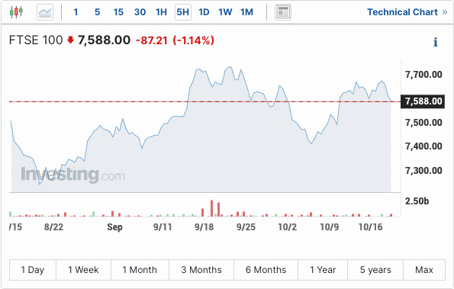Switch interval to 1D

[x=204, y=12]
